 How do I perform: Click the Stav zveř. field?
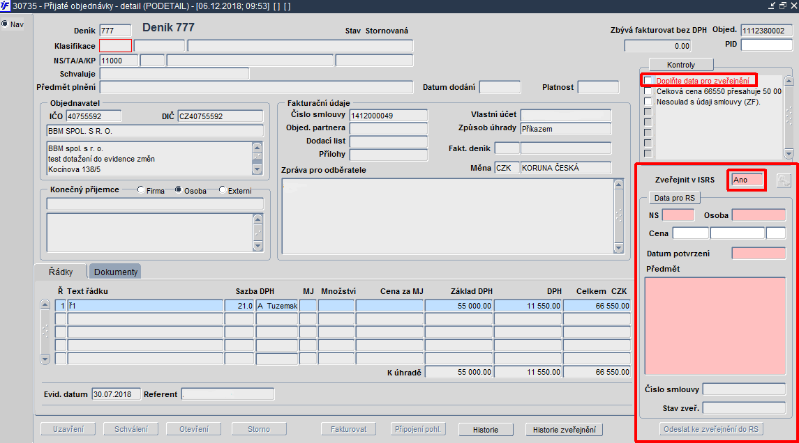coord(744,408)
